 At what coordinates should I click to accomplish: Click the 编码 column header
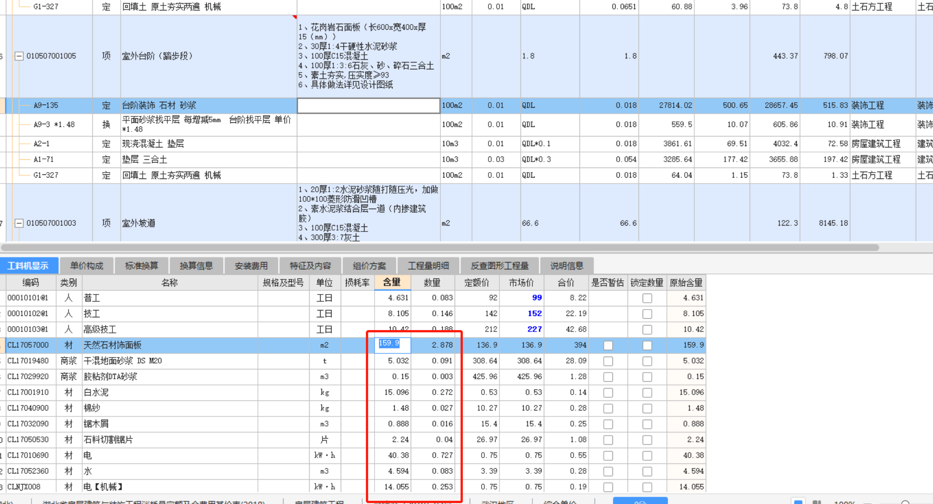[31, 283]
